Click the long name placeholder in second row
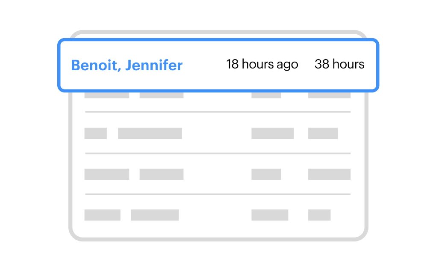This screenshot has width=436, height=274. click(150, 133)
